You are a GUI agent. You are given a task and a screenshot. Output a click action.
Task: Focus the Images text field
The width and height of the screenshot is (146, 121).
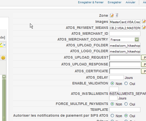(x=125, y=22)
